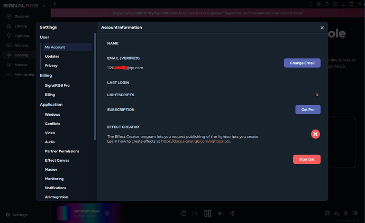Open Notifications settings page

pyautogui.click(x=56, y=188)
